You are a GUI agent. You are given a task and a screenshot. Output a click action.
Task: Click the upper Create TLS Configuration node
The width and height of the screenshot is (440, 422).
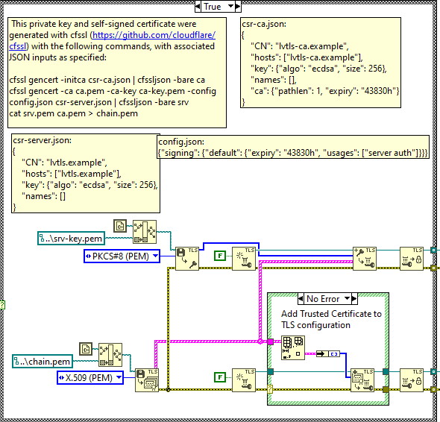(x=244, y=259)
